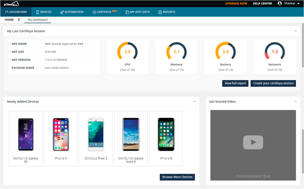
Task: Click the Memory score gauge
Action: point(177,51)
